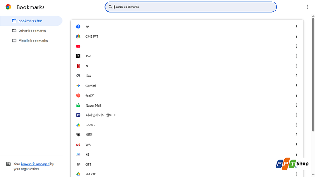
Task: Select the 배달 bookmark name
Action: click(x=89, y=135)
